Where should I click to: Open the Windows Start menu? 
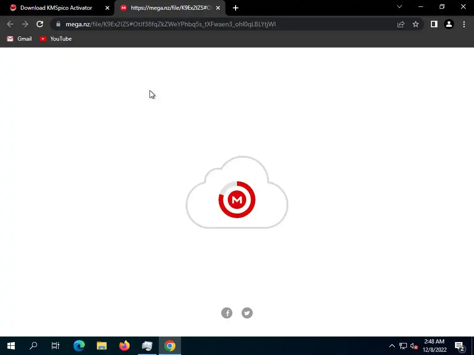point(11,346)
